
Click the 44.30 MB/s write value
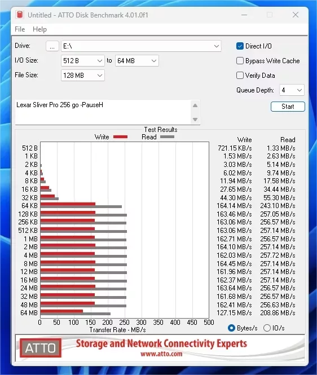236,198
